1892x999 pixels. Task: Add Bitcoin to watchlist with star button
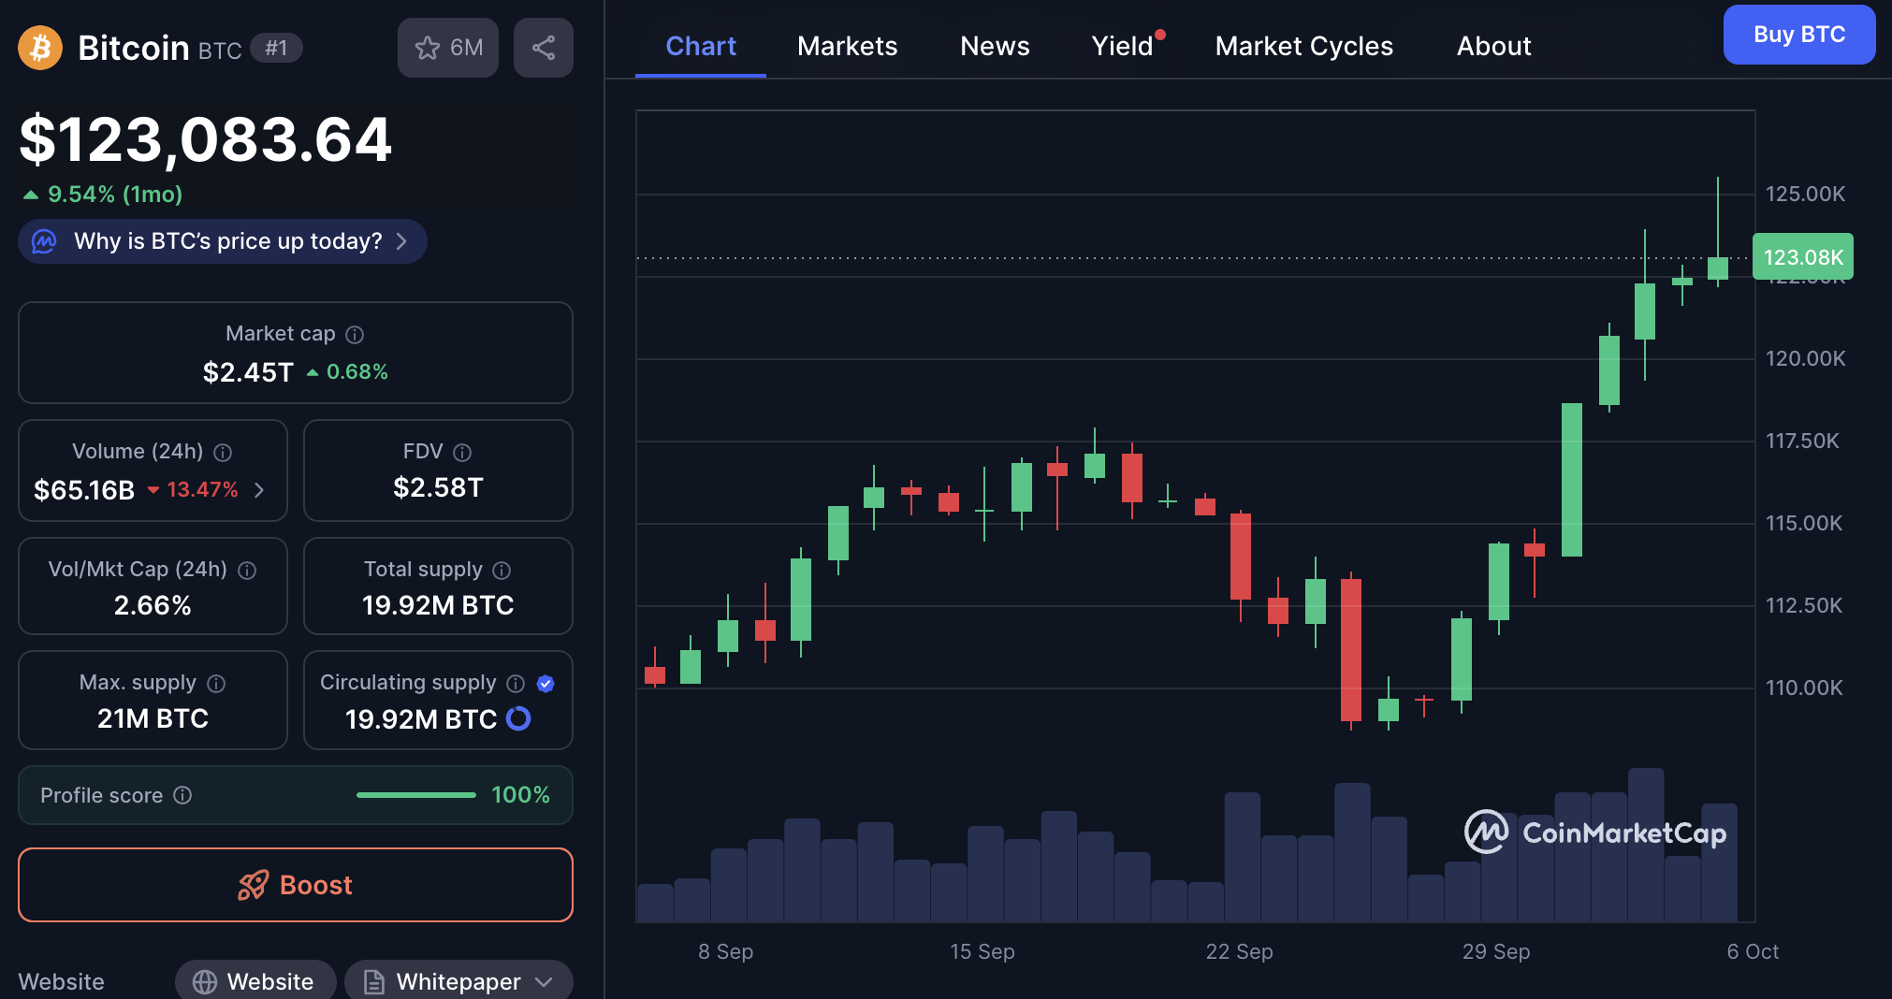click(x=448, y=48)
